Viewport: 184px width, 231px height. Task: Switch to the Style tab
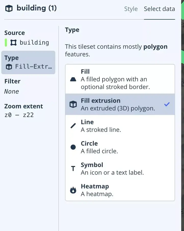(x=131, y=9)
